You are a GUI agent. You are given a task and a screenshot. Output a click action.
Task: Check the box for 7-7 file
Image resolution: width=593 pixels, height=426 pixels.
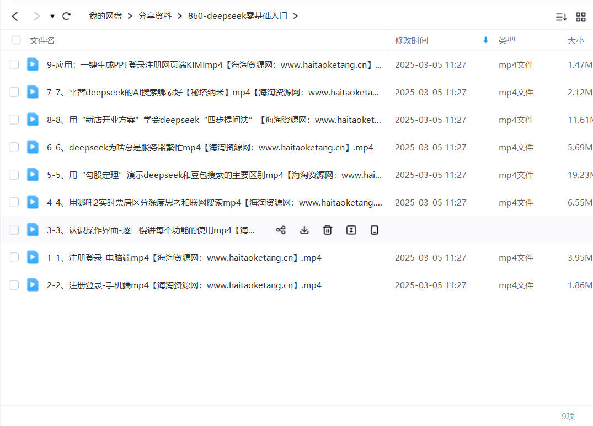click(x=14, y=92)
